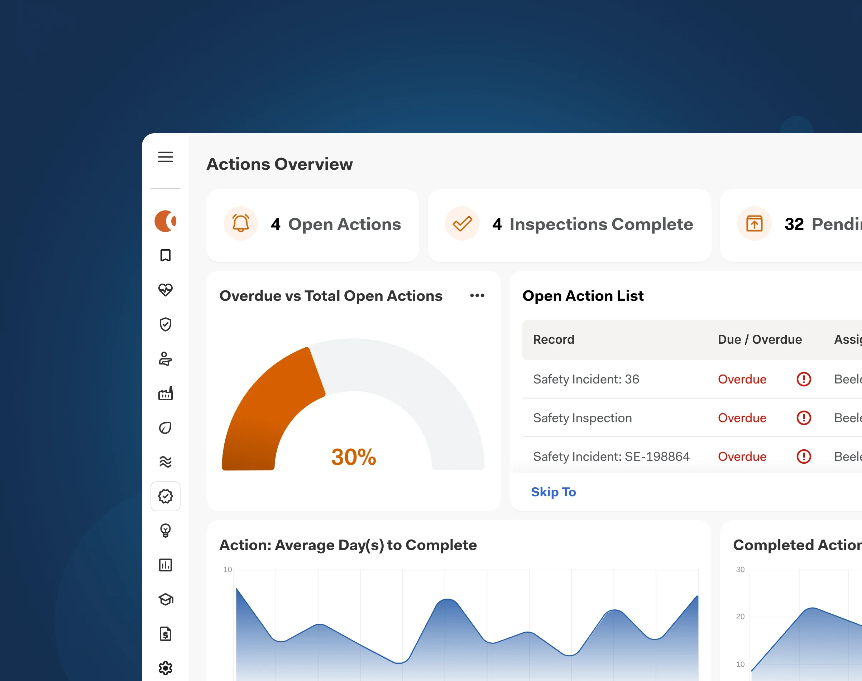862x681 pixels.
Task: Open the bookmark sidebar icon
Action: pyautogui.click(x=165, y=255)
